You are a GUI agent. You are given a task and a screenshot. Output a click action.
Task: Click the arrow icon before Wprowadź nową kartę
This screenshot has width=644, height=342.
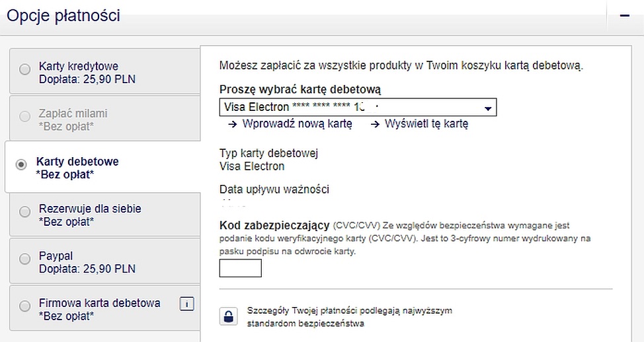(233, 124)
